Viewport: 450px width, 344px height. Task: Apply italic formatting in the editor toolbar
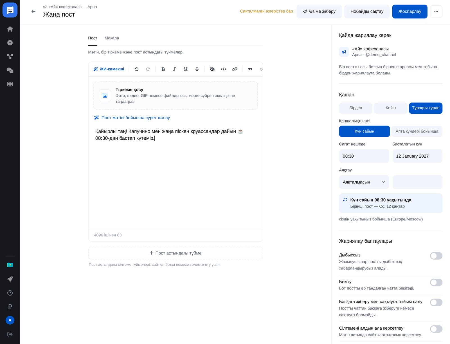[x=174, y=69]
